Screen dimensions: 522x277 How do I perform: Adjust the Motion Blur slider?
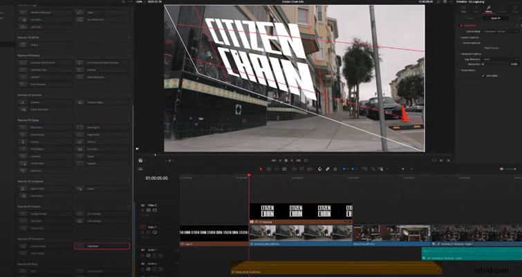(496, 64)
